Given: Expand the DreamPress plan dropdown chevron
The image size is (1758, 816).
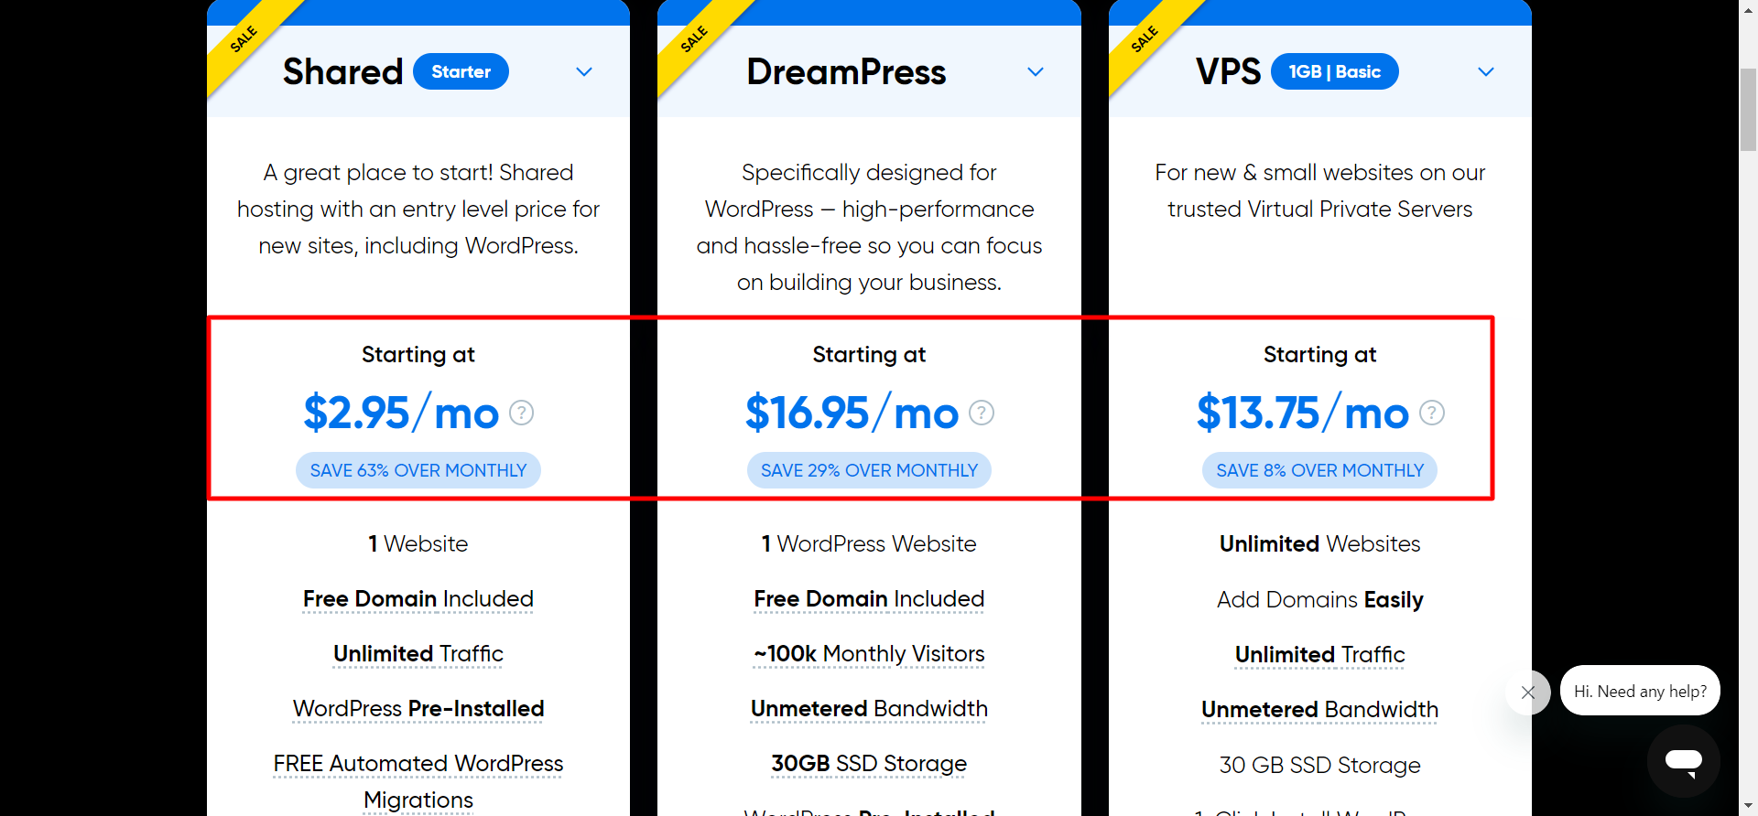Looking at the screenshot, I should pos(1036,72).
